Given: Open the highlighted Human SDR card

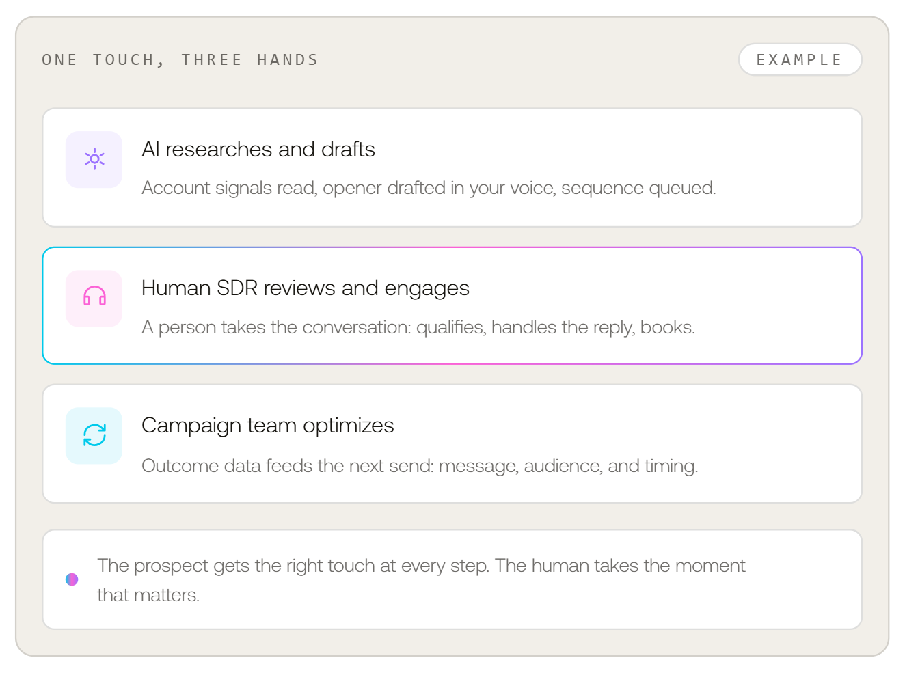Looking at the screenshot, I should (452, 305).
